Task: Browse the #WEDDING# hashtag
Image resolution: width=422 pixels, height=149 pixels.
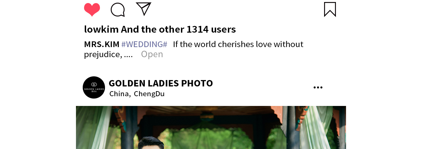Action: [x=144, y=44]
